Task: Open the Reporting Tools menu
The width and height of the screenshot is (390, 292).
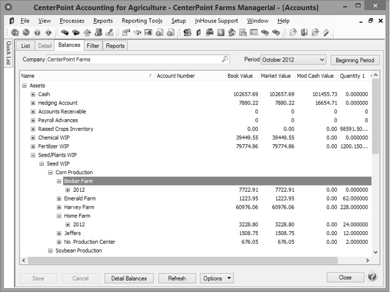Action: tap(142, 21)
